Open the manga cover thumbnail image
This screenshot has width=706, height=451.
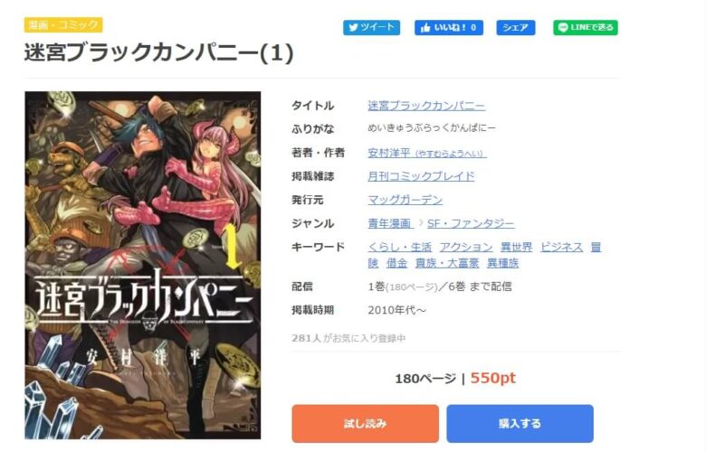(x=143, y=266)
